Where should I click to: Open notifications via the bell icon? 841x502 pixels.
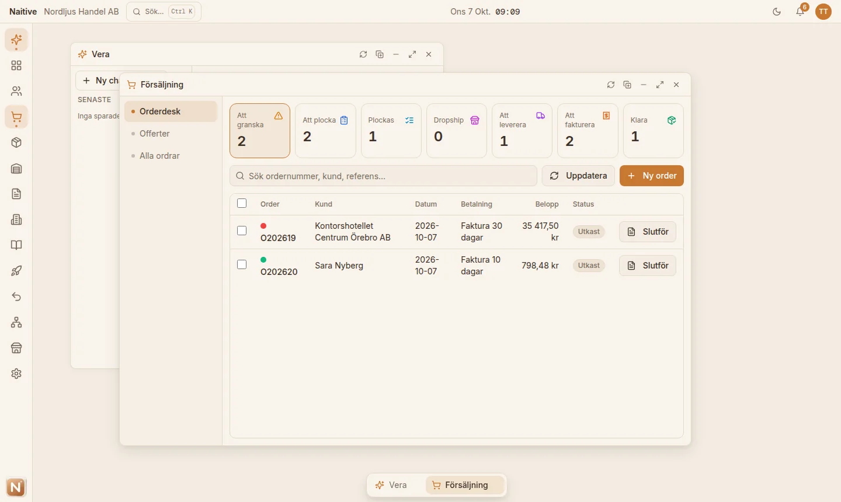tap(800, 12)
